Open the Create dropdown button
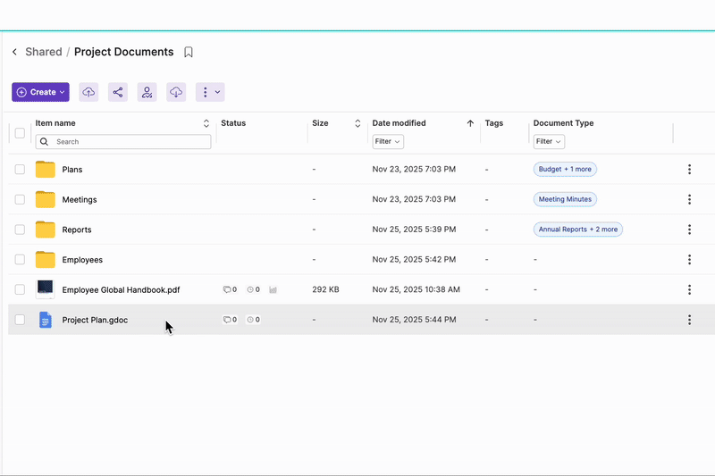715x476 pixels. (x=40, y=92)
